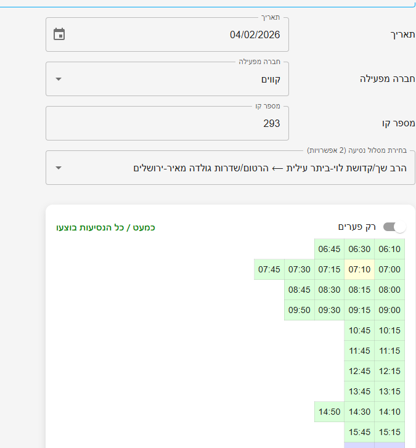Click the 06:45 departure cell
Image resolution: width=416 pixels, height=448 pixels.
[x=329, y=249]
